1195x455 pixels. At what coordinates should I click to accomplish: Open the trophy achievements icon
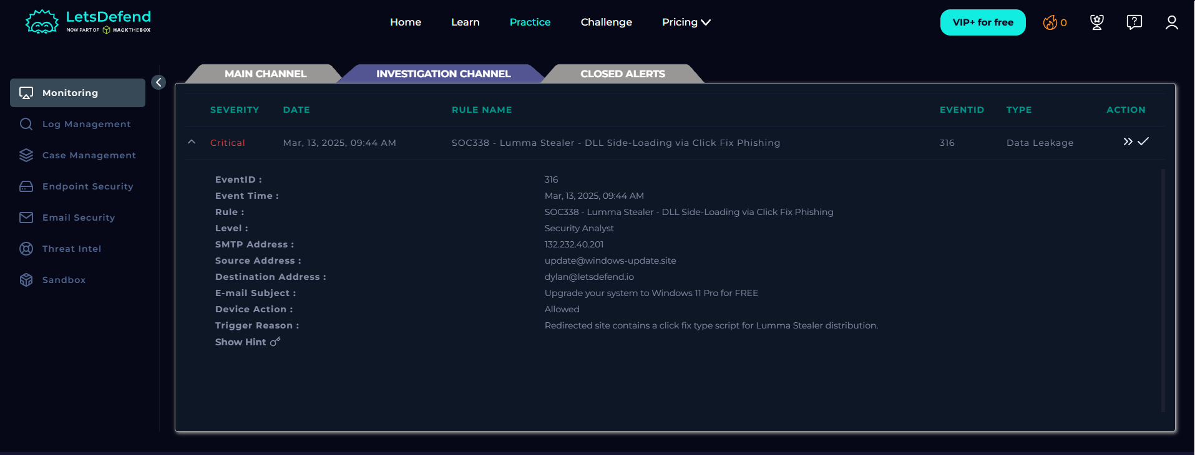1096,22
